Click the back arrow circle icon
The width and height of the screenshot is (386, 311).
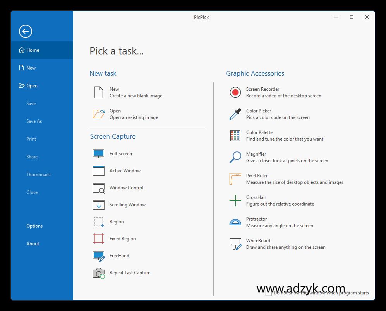coord(25,31)
